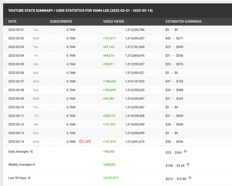Screen dimensions: 232x186
Task: Click view gain +151,591
Action: 109,124
